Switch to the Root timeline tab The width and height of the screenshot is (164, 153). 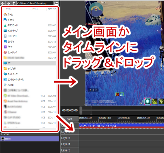pos(69,119)
